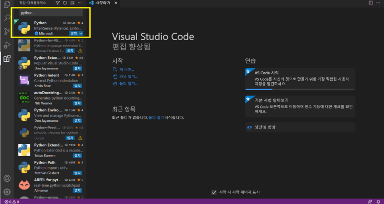
Task: Click the description 'real-time python scratchpad'
Action: tap(58, 185)
